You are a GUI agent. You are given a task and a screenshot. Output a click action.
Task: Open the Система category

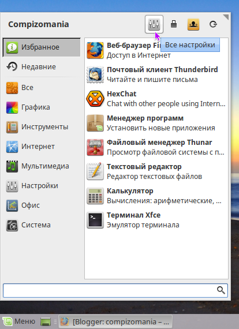coord(42,225)
